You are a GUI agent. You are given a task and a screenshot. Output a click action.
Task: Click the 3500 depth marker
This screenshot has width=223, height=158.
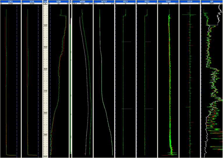click(45, 47)
